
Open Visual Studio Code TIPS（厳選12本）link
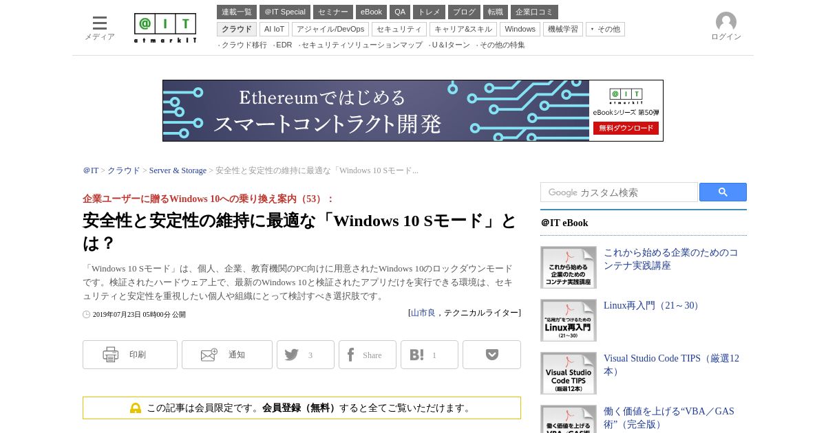(x=672, y=365)
